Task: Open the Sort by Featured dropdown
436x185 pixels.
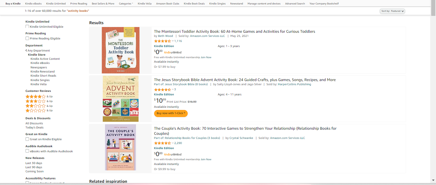Action: tap(393, 11)
